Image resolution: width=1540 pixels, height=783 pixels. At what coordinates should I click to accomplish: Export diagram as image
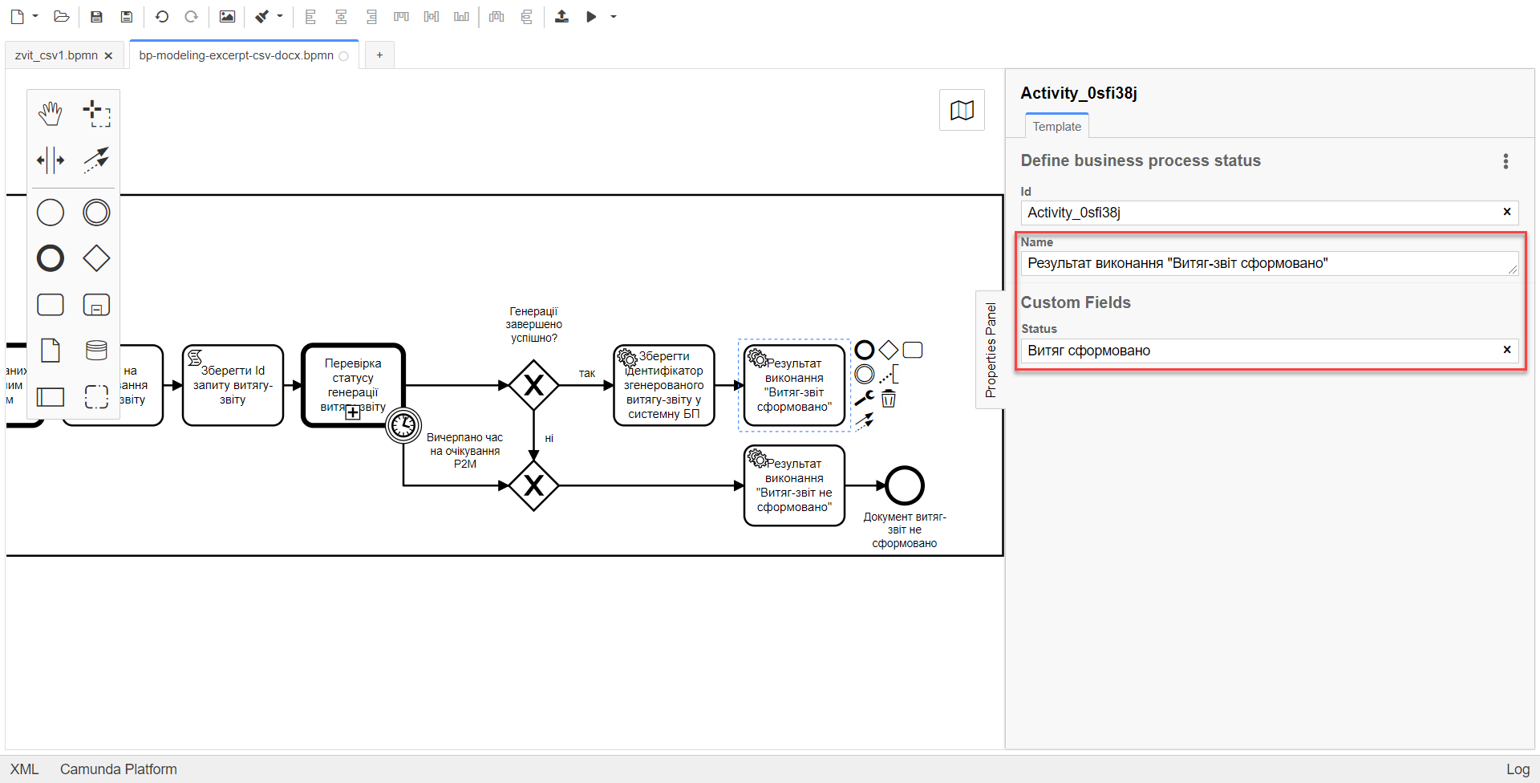click(x=227, y=16)
